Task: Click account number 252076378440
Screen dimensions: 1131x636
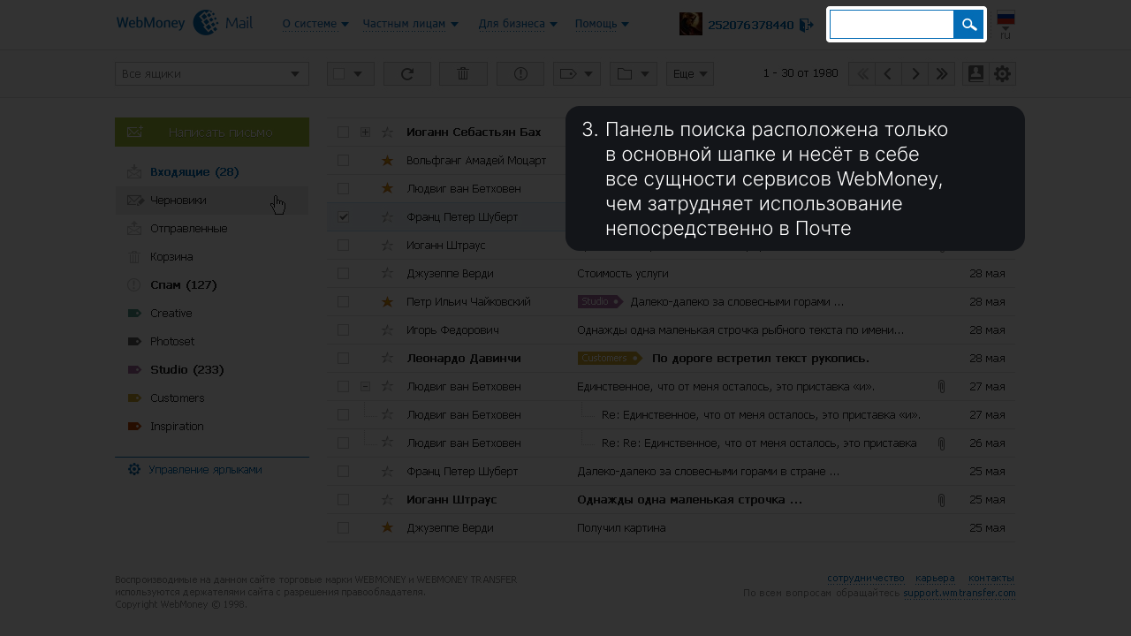Action: click(750, 25)
